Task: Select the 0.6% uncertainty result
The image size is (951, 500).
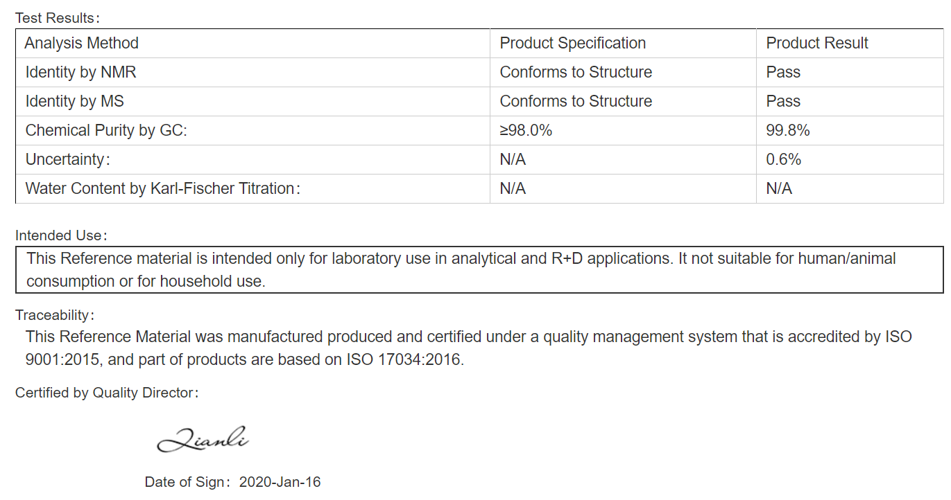Action: coord(784,159)
